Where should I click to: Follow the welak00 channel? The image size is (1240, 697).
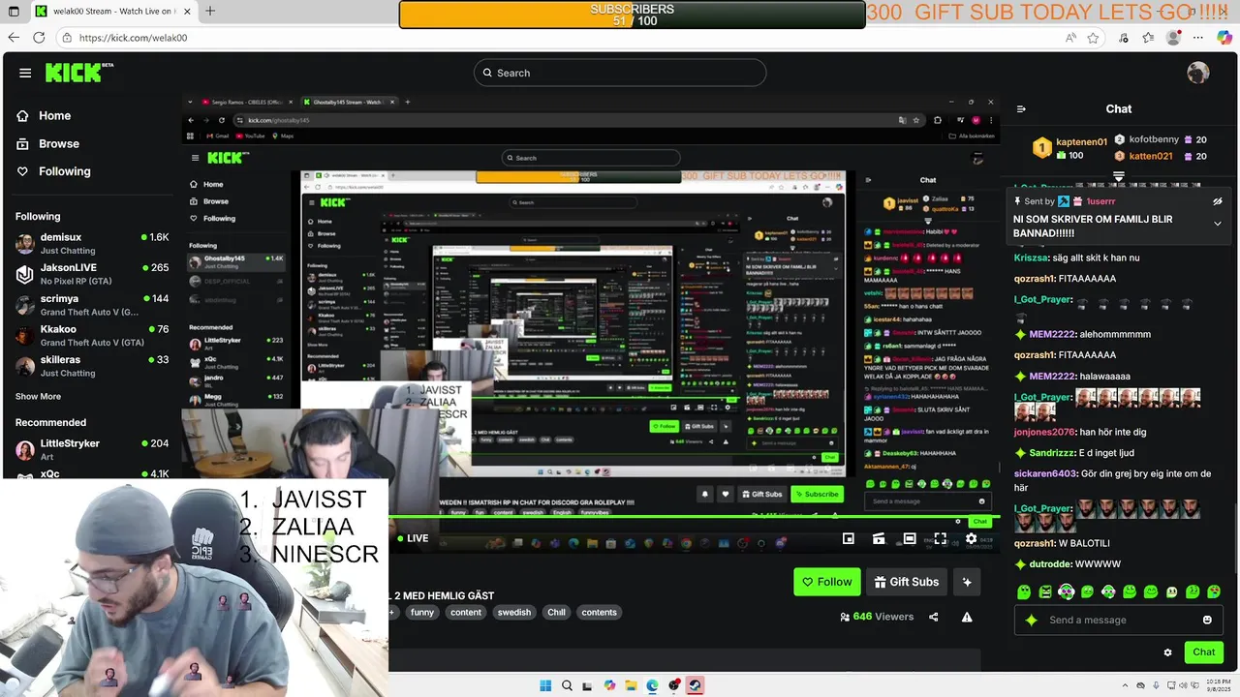pos(826,582)
